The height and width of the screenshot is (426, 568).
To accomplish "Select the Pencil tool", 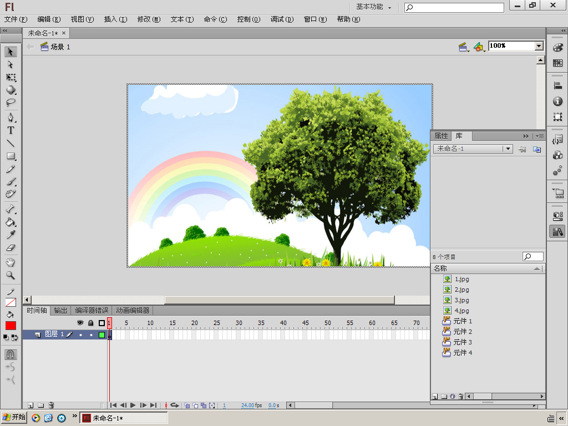I will (x=11, y=169).
